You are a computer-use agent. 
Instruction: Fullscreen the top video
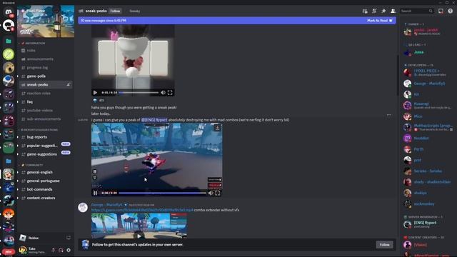point(170,93)
